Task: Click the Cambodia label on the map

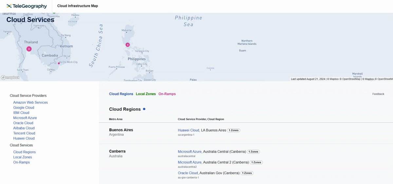Action: (50, 55)
